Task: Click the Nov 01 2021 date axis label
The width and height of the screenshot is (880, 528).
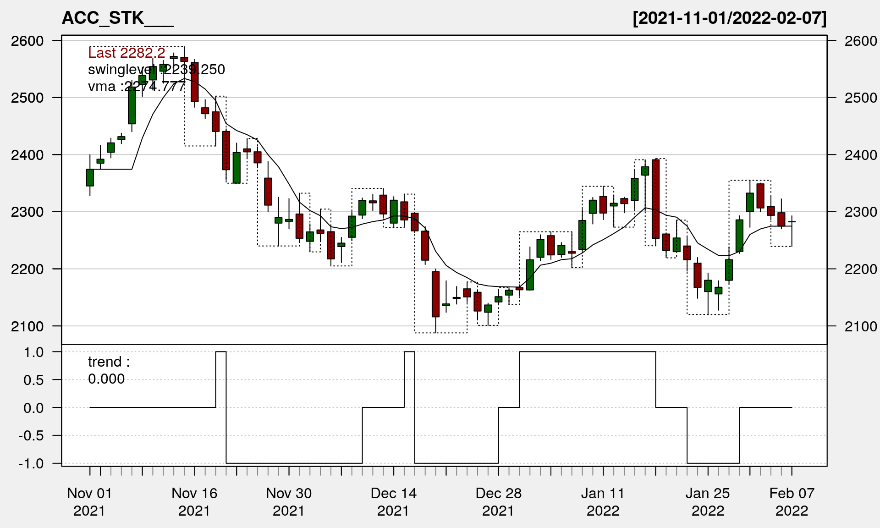Action: point(89,502)
